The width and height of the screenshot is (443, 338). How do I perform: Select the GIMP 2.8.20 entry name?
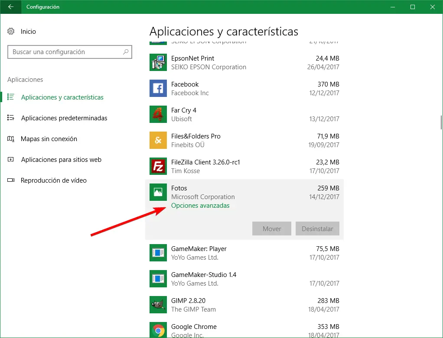(189, 301)
